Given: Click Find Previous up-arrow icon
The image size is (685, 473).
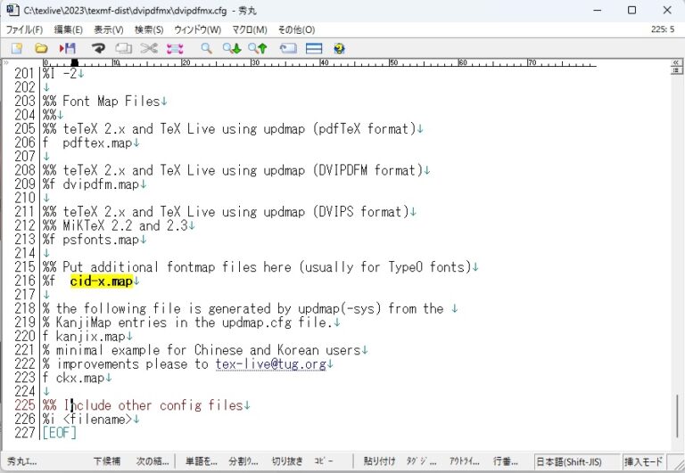Looking at the screenshot, I should 258,48.
